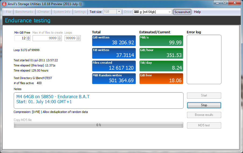Click the Error log box
The image size is (243, 153).
click(x=204, y=59)
